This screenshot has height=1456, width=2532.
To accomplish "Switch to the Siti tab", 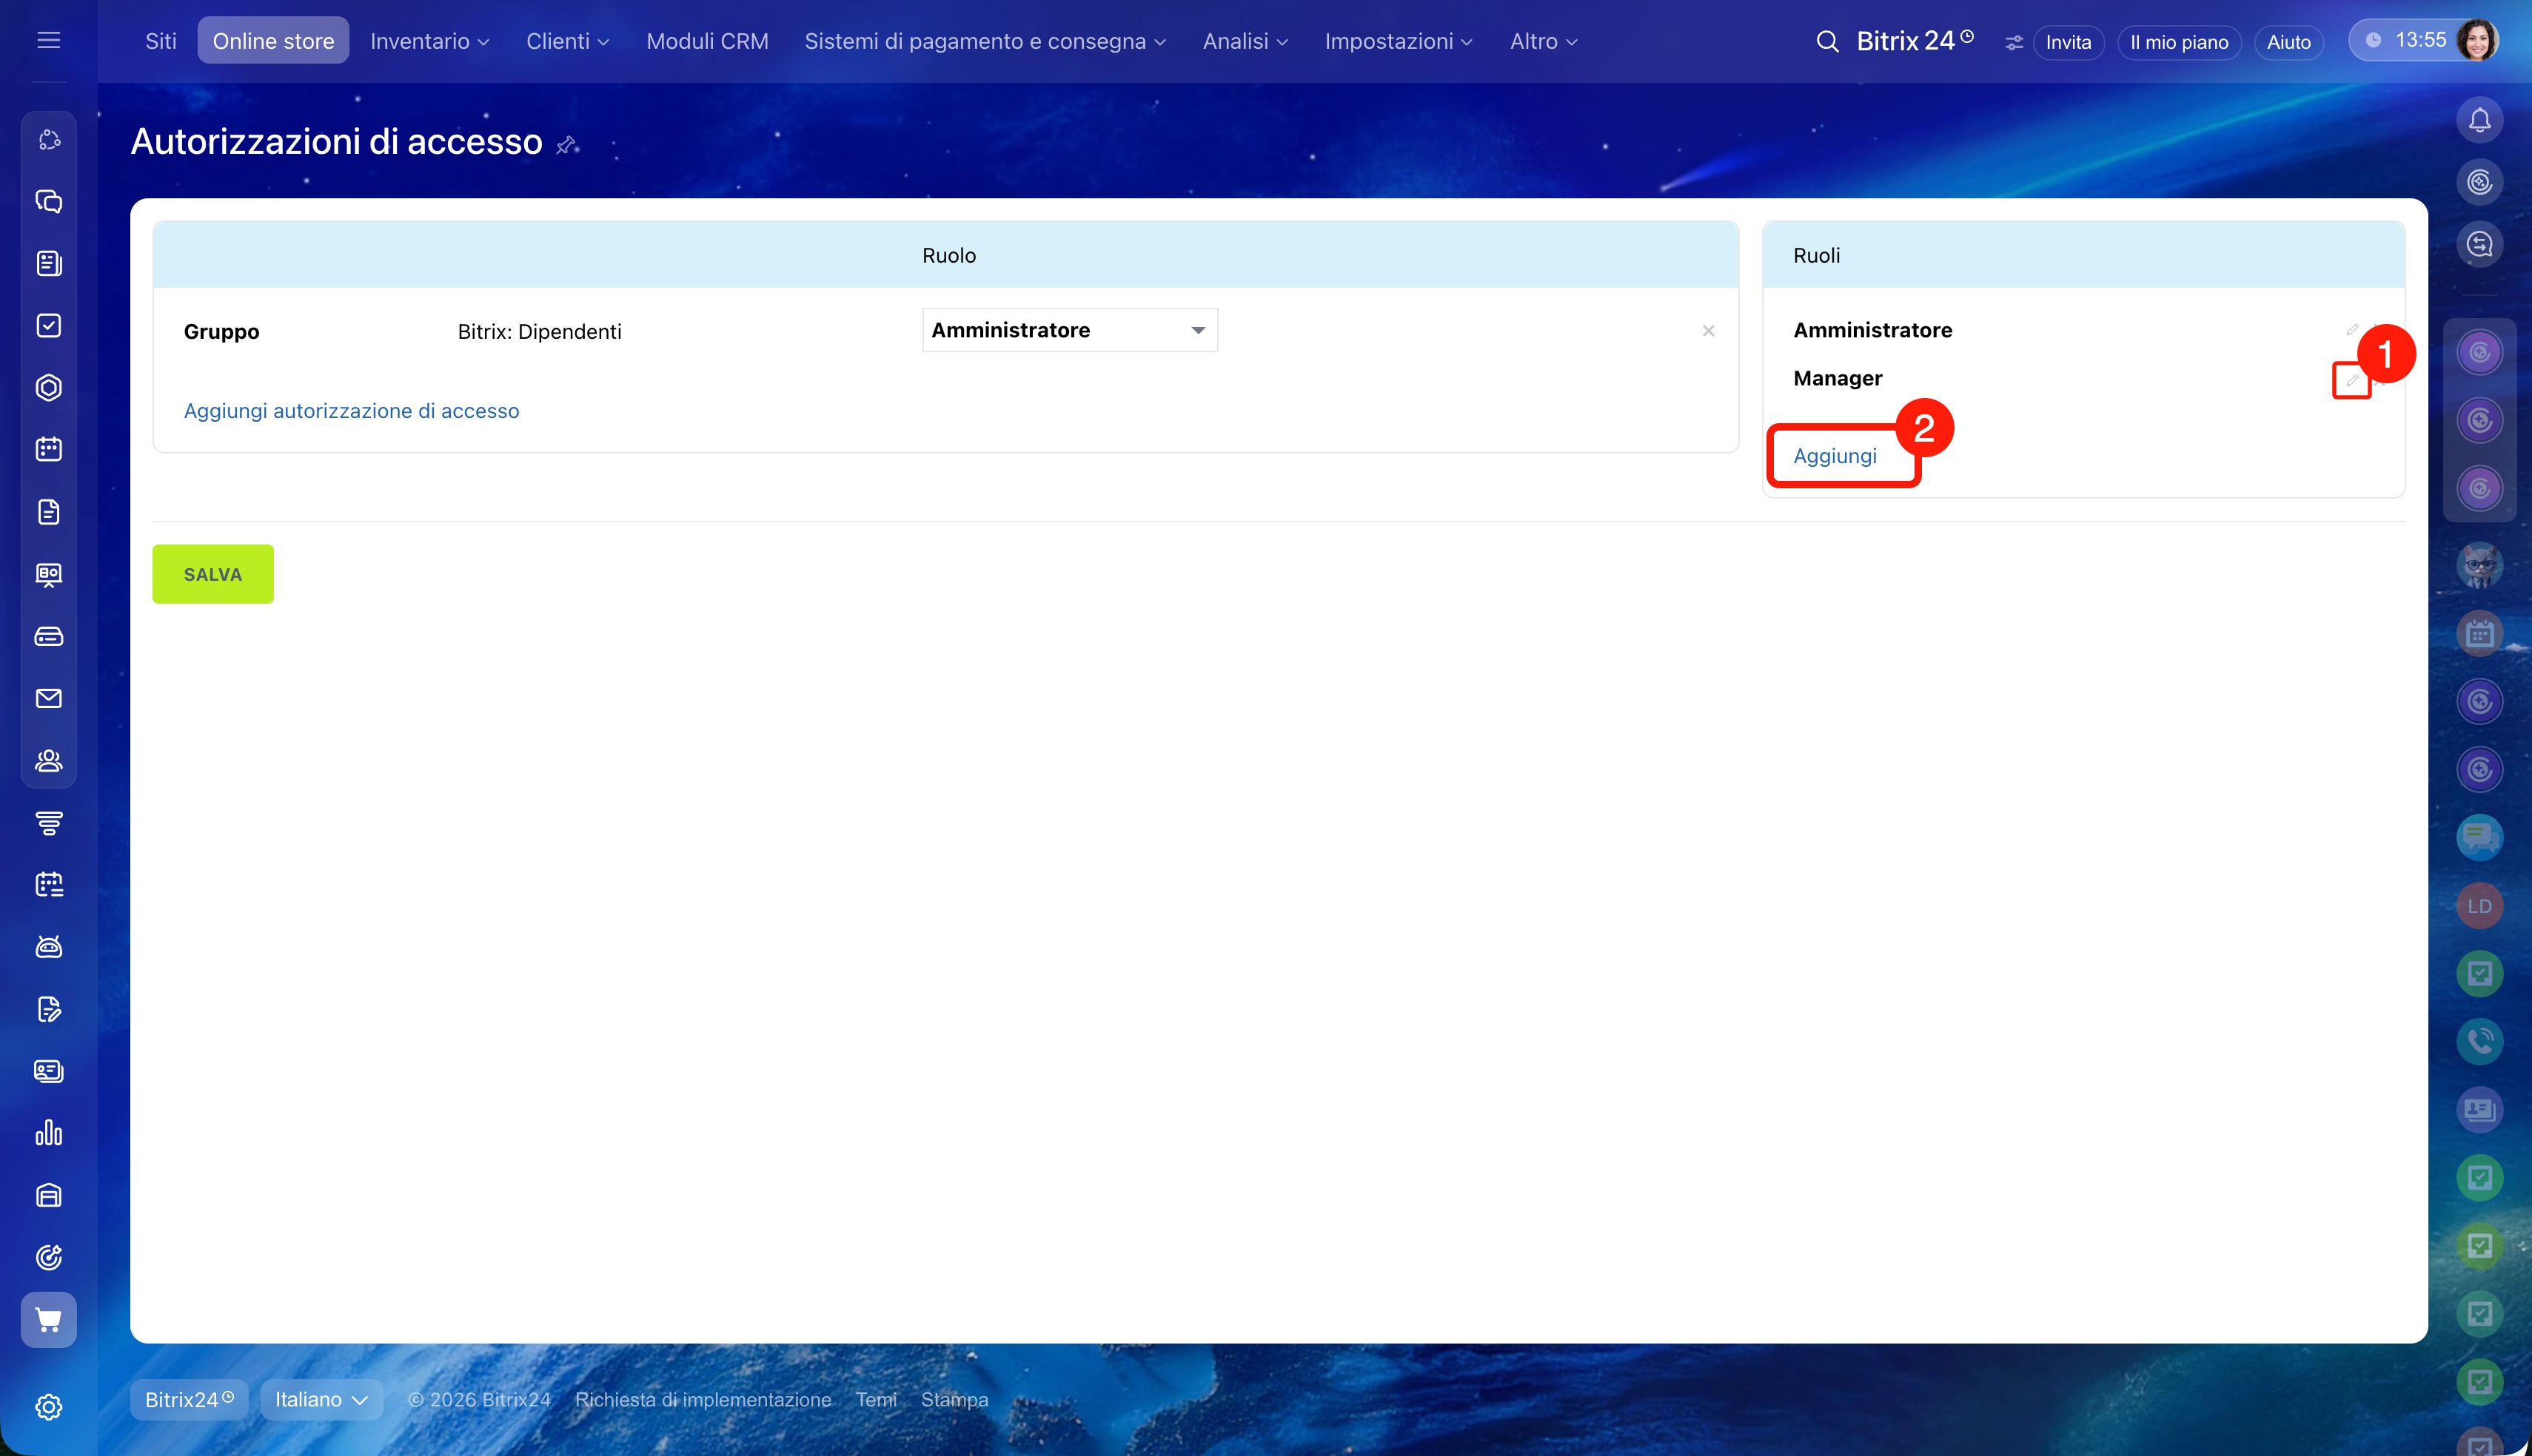I will click(x=160, y=41).
